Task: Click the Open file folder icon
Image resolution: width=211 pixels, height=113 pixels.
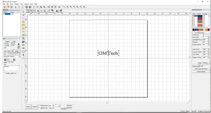Action: (8, 7)
